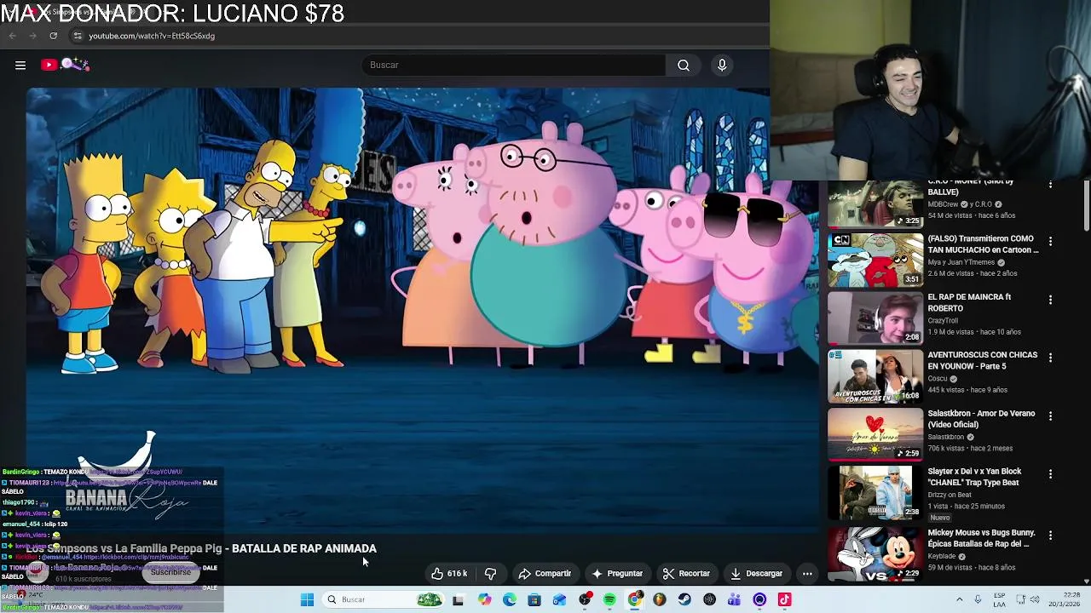Open site info icon beside the URL
The width and height of the screenshot is (1091, 613).
pyautogui.click(x=78, y=36)
